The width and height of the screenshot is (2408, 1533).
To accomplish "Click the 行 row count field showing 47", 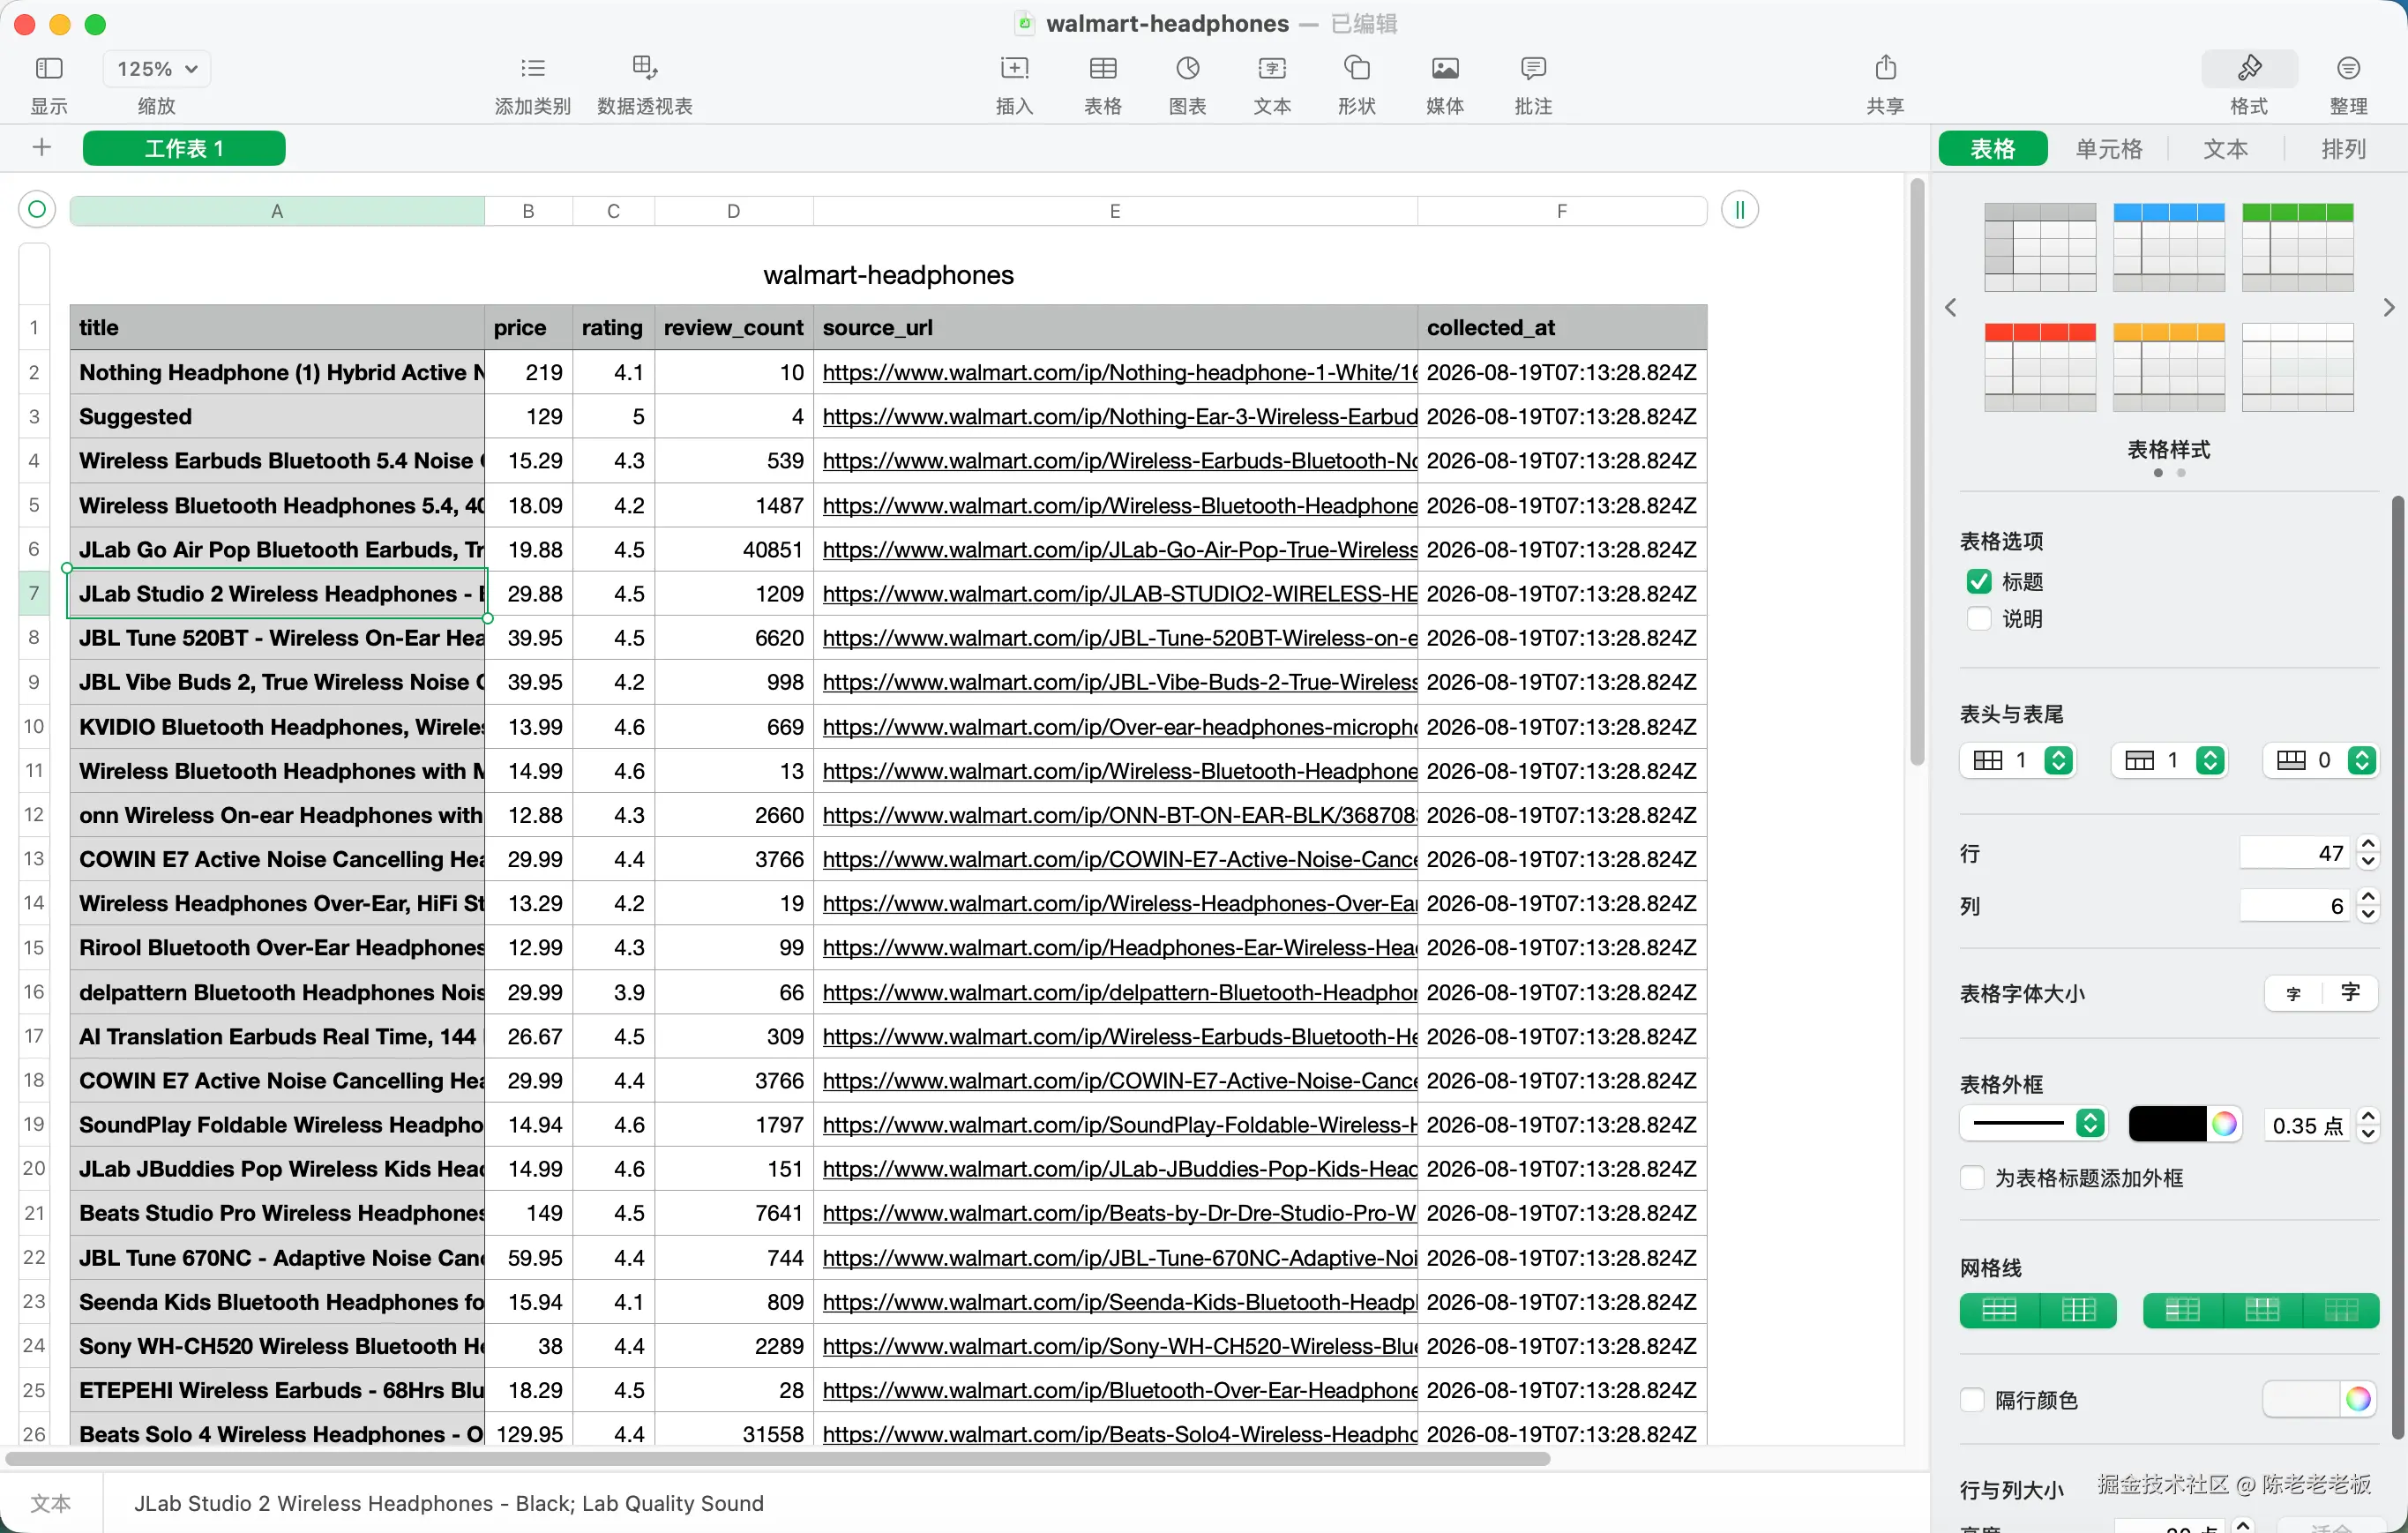I will (2296, 853).
